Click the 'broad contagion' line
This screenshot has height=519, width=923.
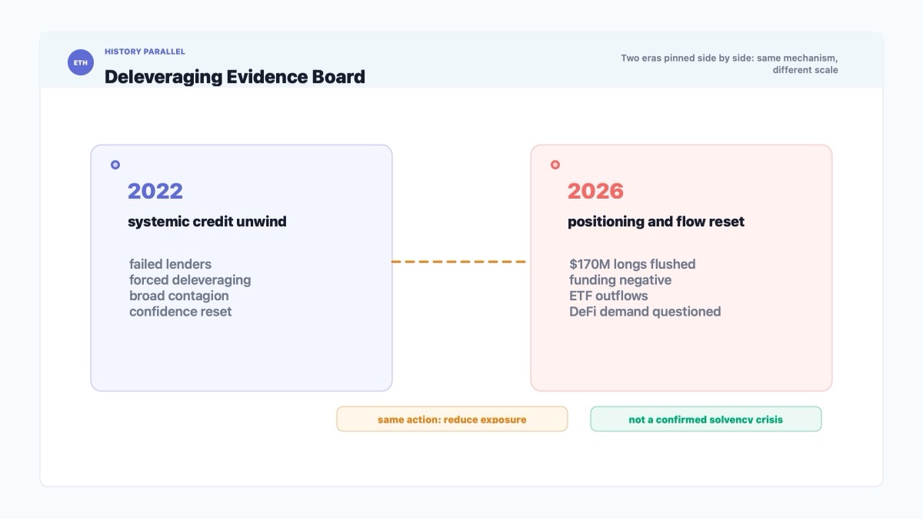coord(179,296)
